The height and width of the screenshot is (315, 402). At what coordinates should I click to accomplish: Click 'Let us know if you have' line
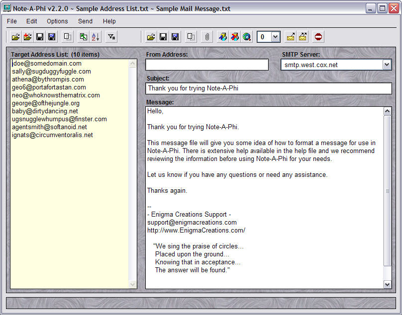point(237,175)
